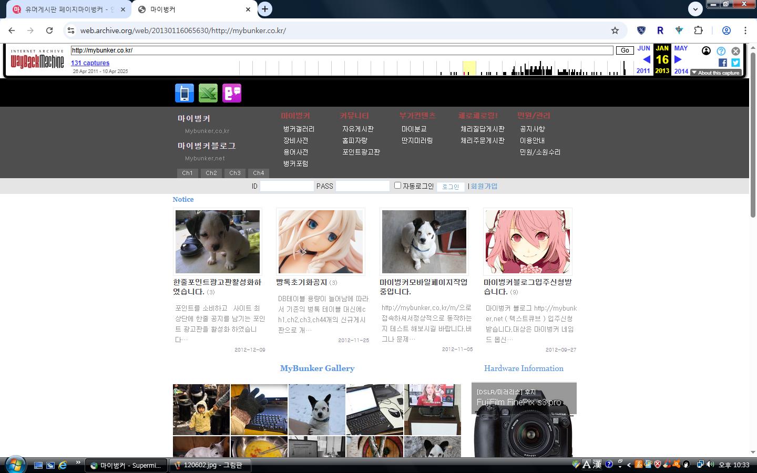
Task: Go to next capture arrow
Action: (x=678, y=59)
